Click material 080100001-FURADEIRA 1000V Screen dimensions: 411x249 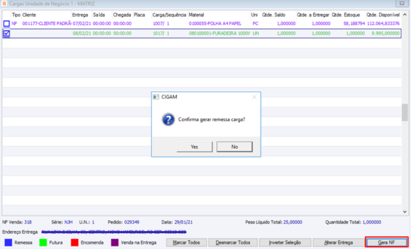coord(219,33)
